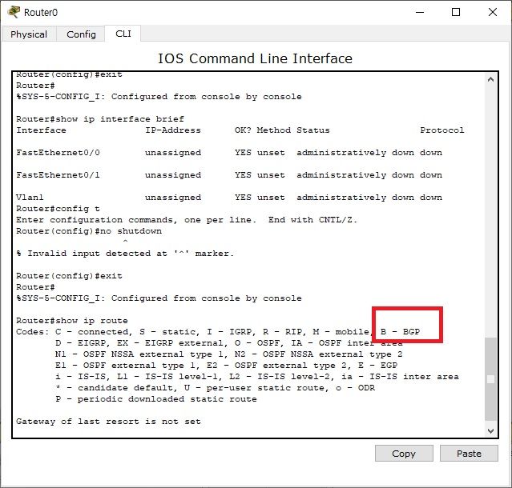Switch to the Physical tab
This screenshot has width=512, height=488.
pyautogui.click(x=29, y=34)
